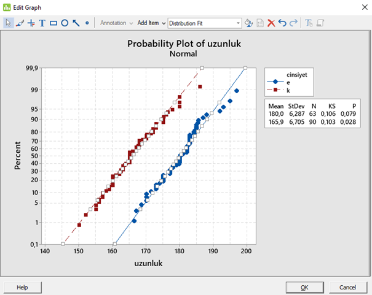Click the Y axis tick label 50

(34, 156)
